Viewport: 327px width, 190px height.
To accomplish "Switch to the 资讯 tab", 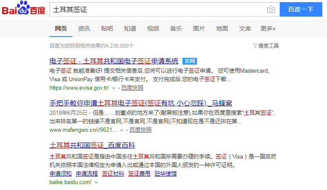I will [x=84, y=28].
